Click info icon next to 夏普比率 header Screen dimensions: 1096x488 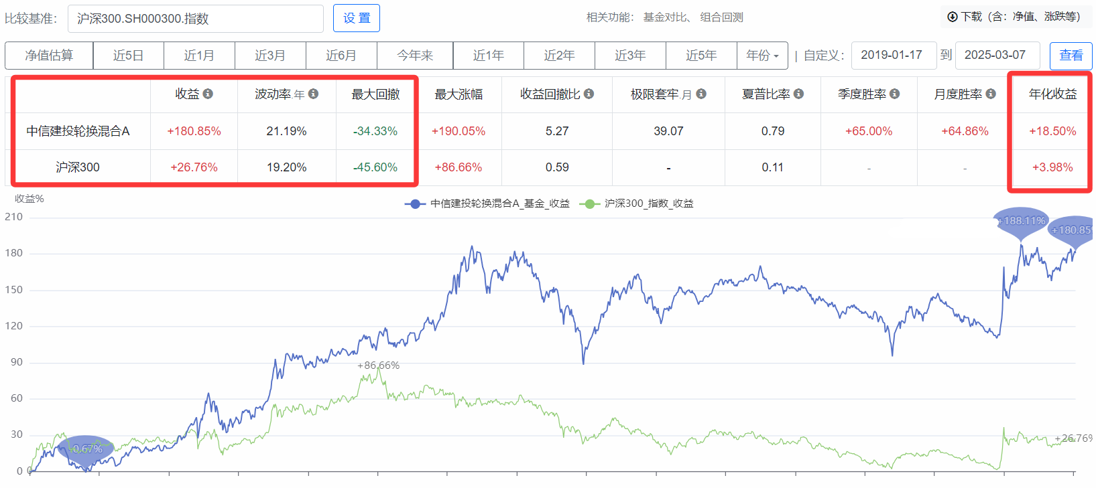[798, 94]
